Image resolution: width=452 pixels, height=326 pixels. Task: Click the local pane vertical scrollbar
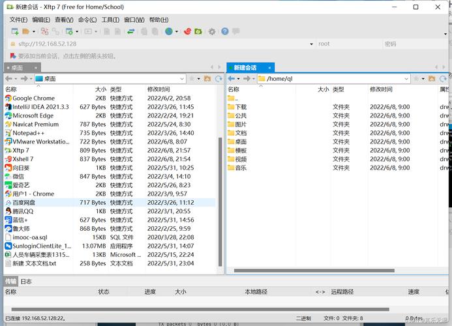click(x=220, y=201)
